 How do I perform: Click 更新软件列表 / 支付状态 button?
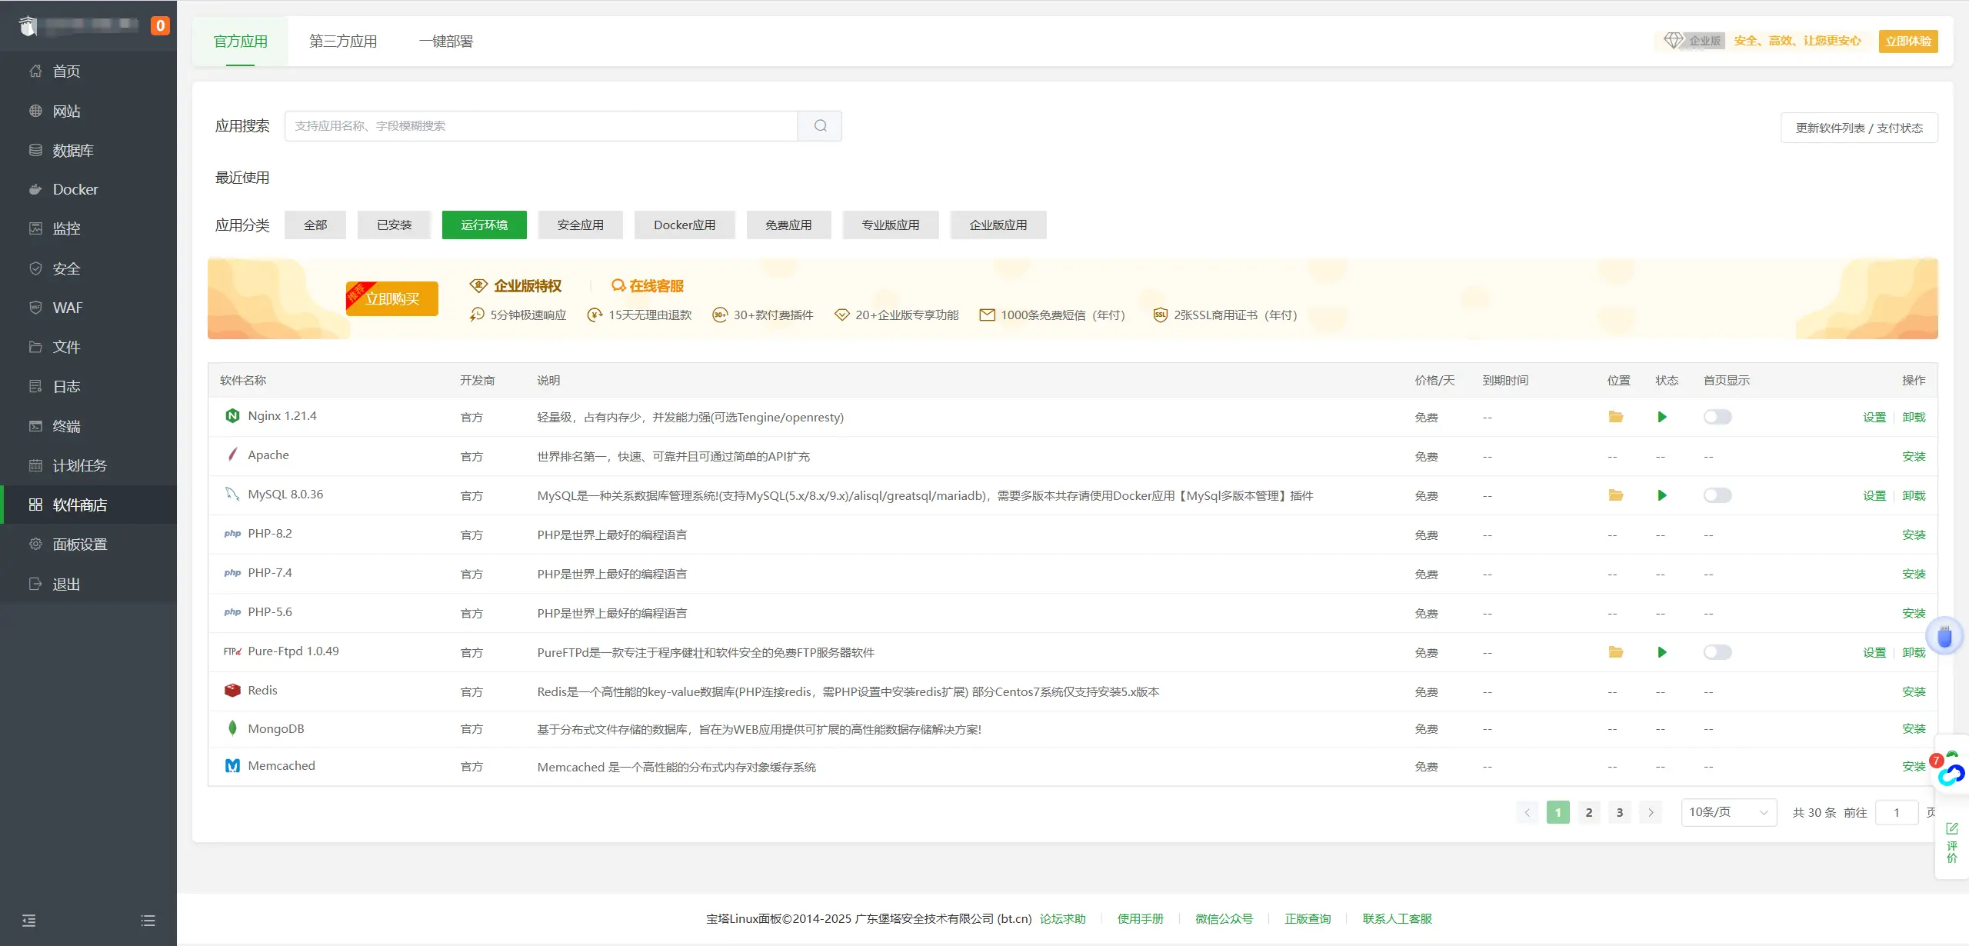1859,128
